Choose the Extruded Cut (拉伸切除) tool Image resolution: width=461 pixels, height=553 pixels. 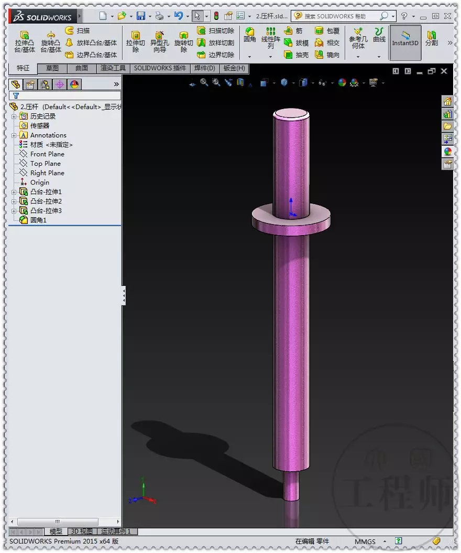[135, 41]
